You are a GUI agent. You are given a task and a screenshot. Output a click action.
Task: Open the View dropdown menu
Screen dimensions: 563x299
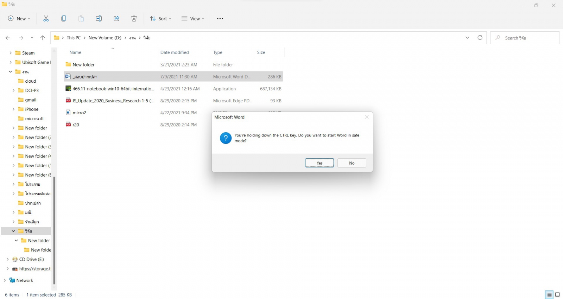pos(193,19)
